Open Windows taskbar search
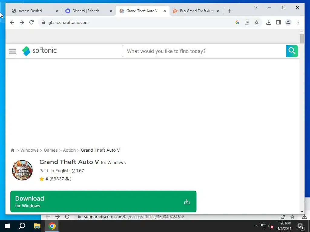 click(22, 226)
